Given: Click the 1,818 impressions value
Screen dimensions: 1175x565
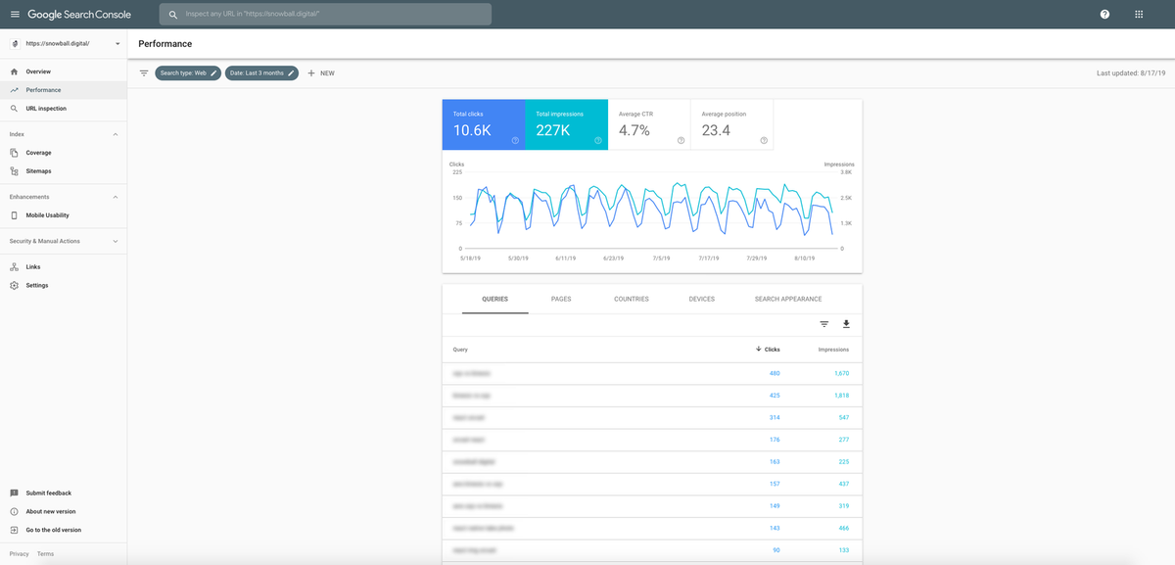Looking at the screenshot, I should point(841,396).
